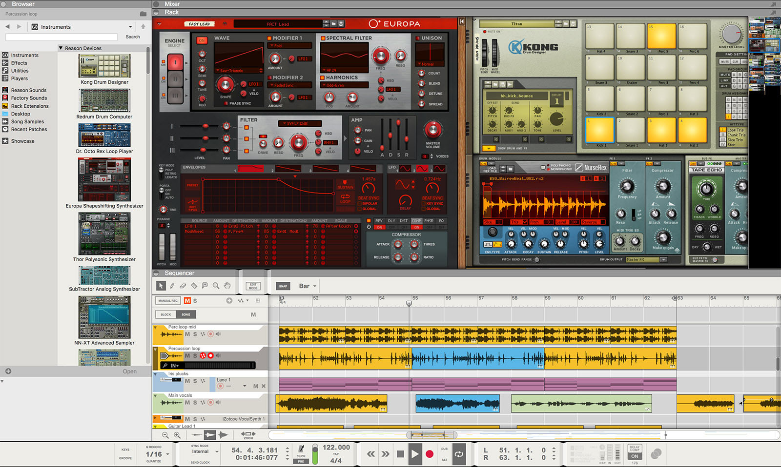Viewport: 781px width, 467px height.
Task: Adjust the green click level slider in the transport
Action: [x=315, y=454]
